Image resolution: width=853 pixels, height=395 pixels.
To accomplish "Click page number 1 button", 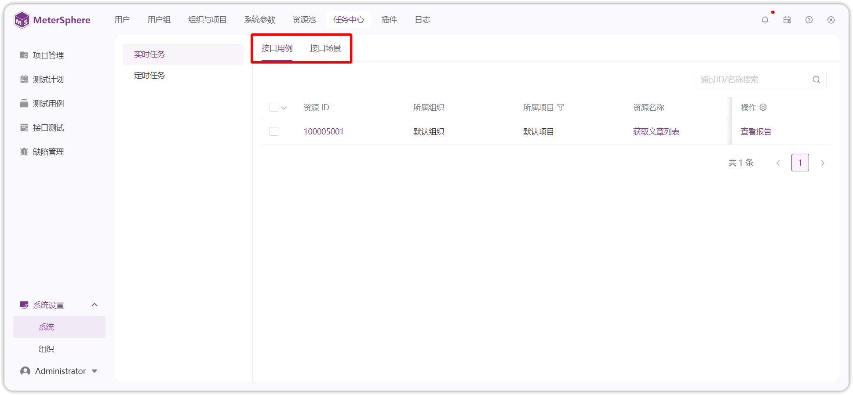I will tap(800, 163).
